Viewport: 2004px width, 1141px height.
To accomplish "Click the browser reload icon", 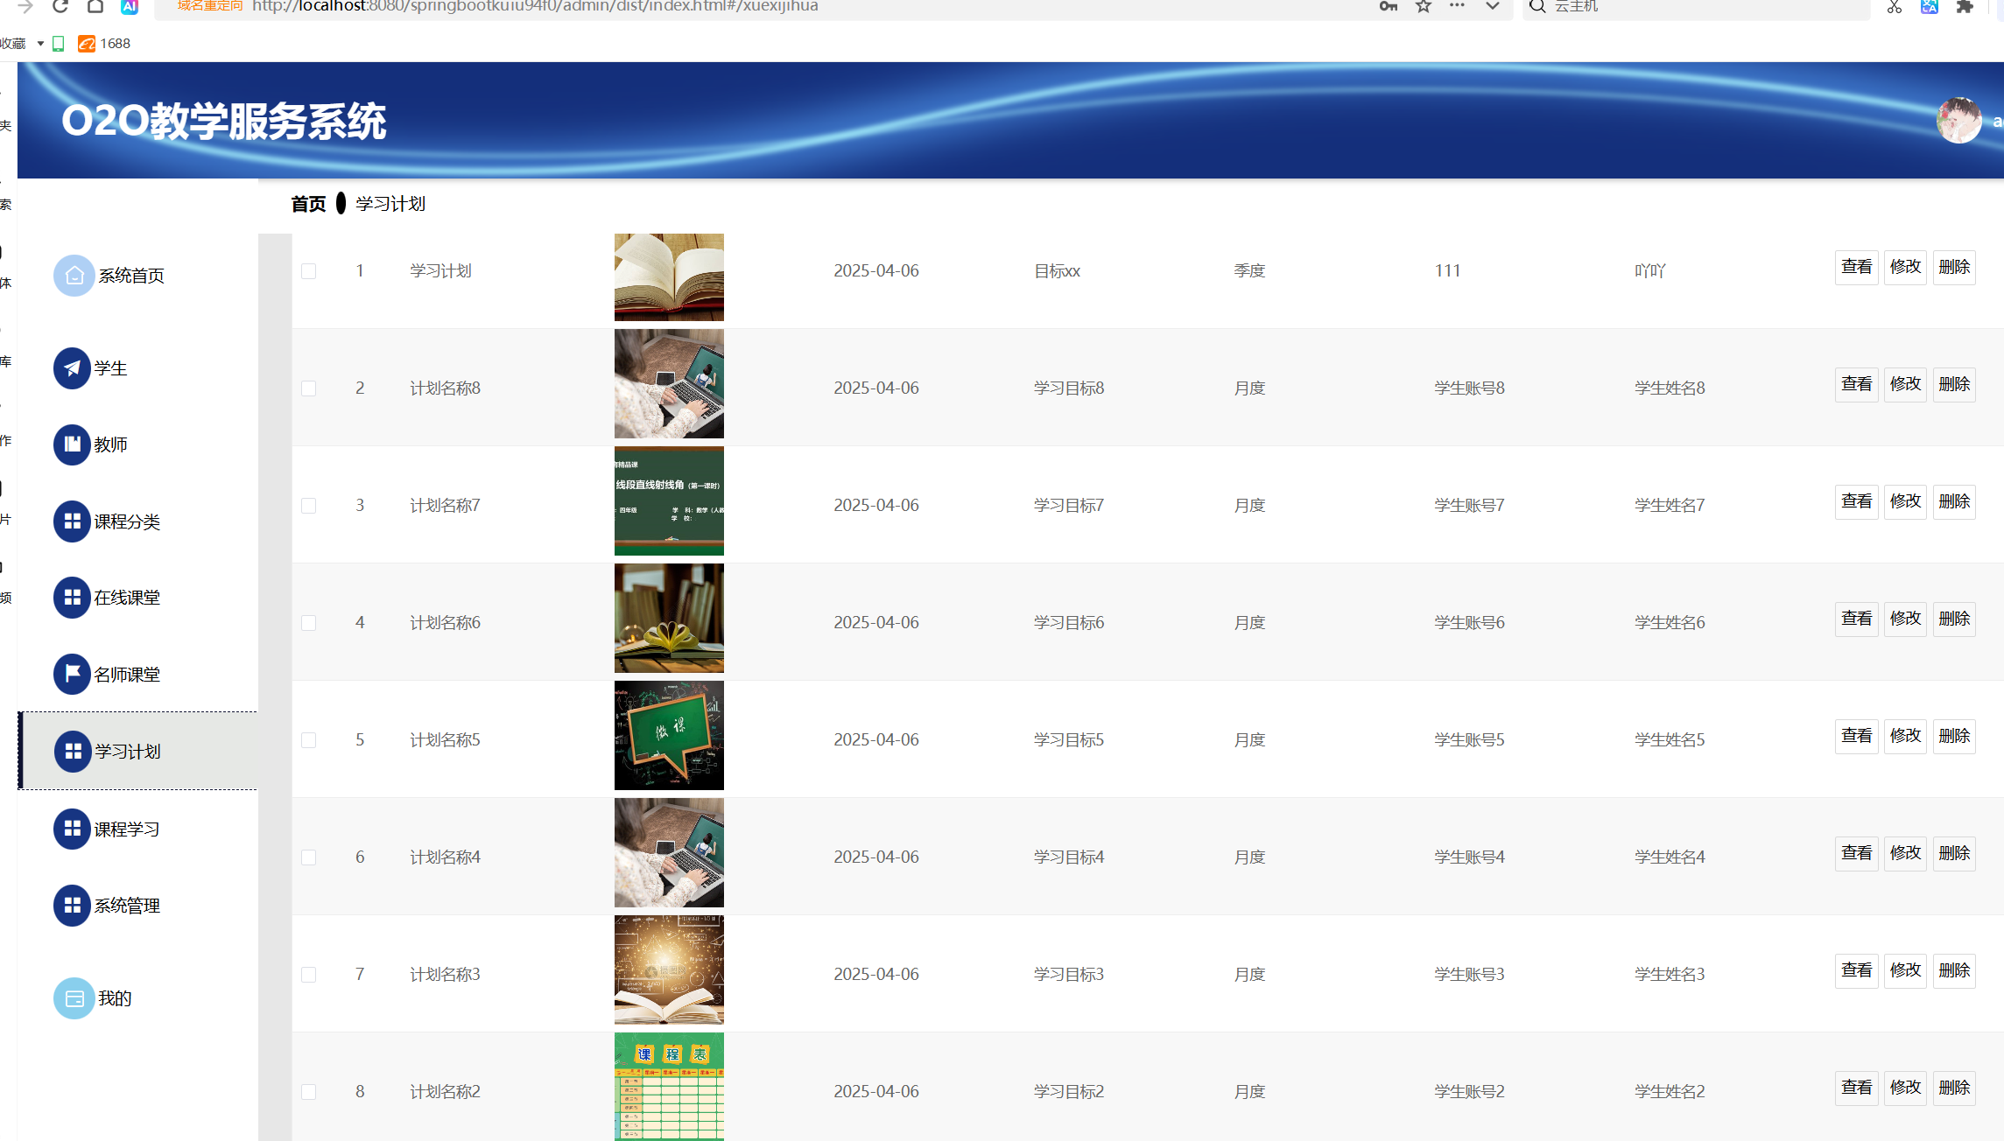I will coord(60,6).
